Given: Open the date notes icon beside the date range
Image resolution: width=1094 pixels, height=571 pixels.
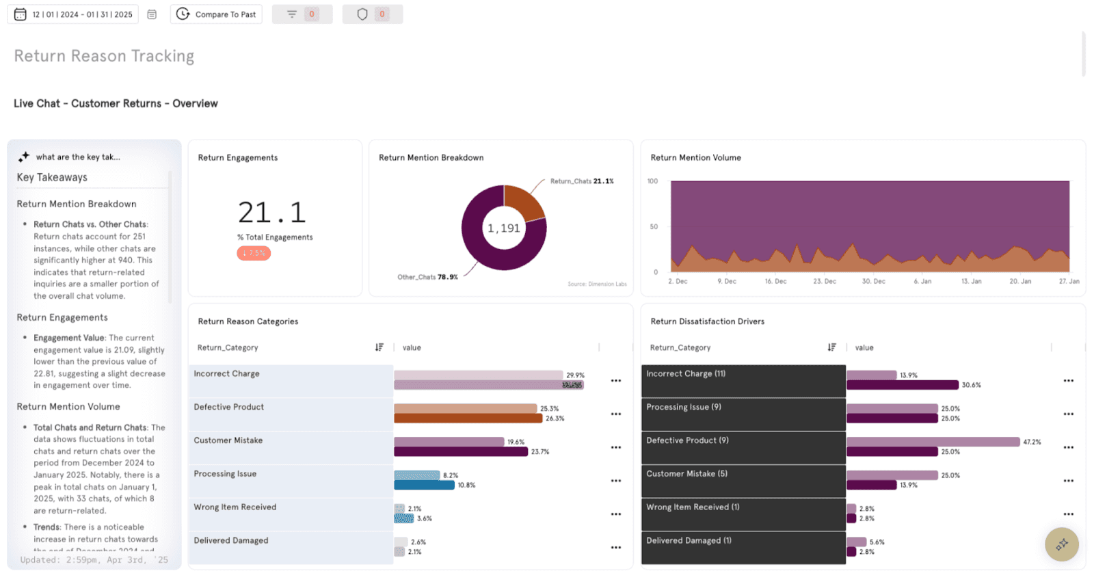Looking at the screenshot, I should pyautogui.click(x=152, y=14).
